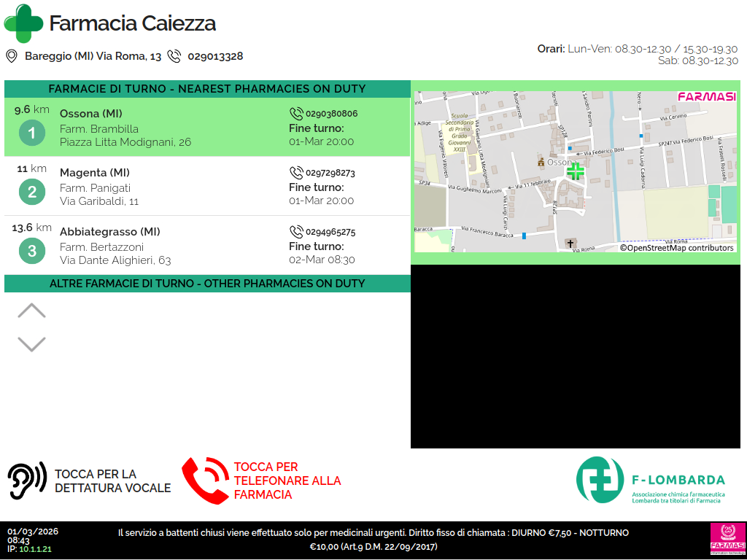747x560 pixels.
Task: Tap the ear icon for voice dictation
Action: click(27, 481)
